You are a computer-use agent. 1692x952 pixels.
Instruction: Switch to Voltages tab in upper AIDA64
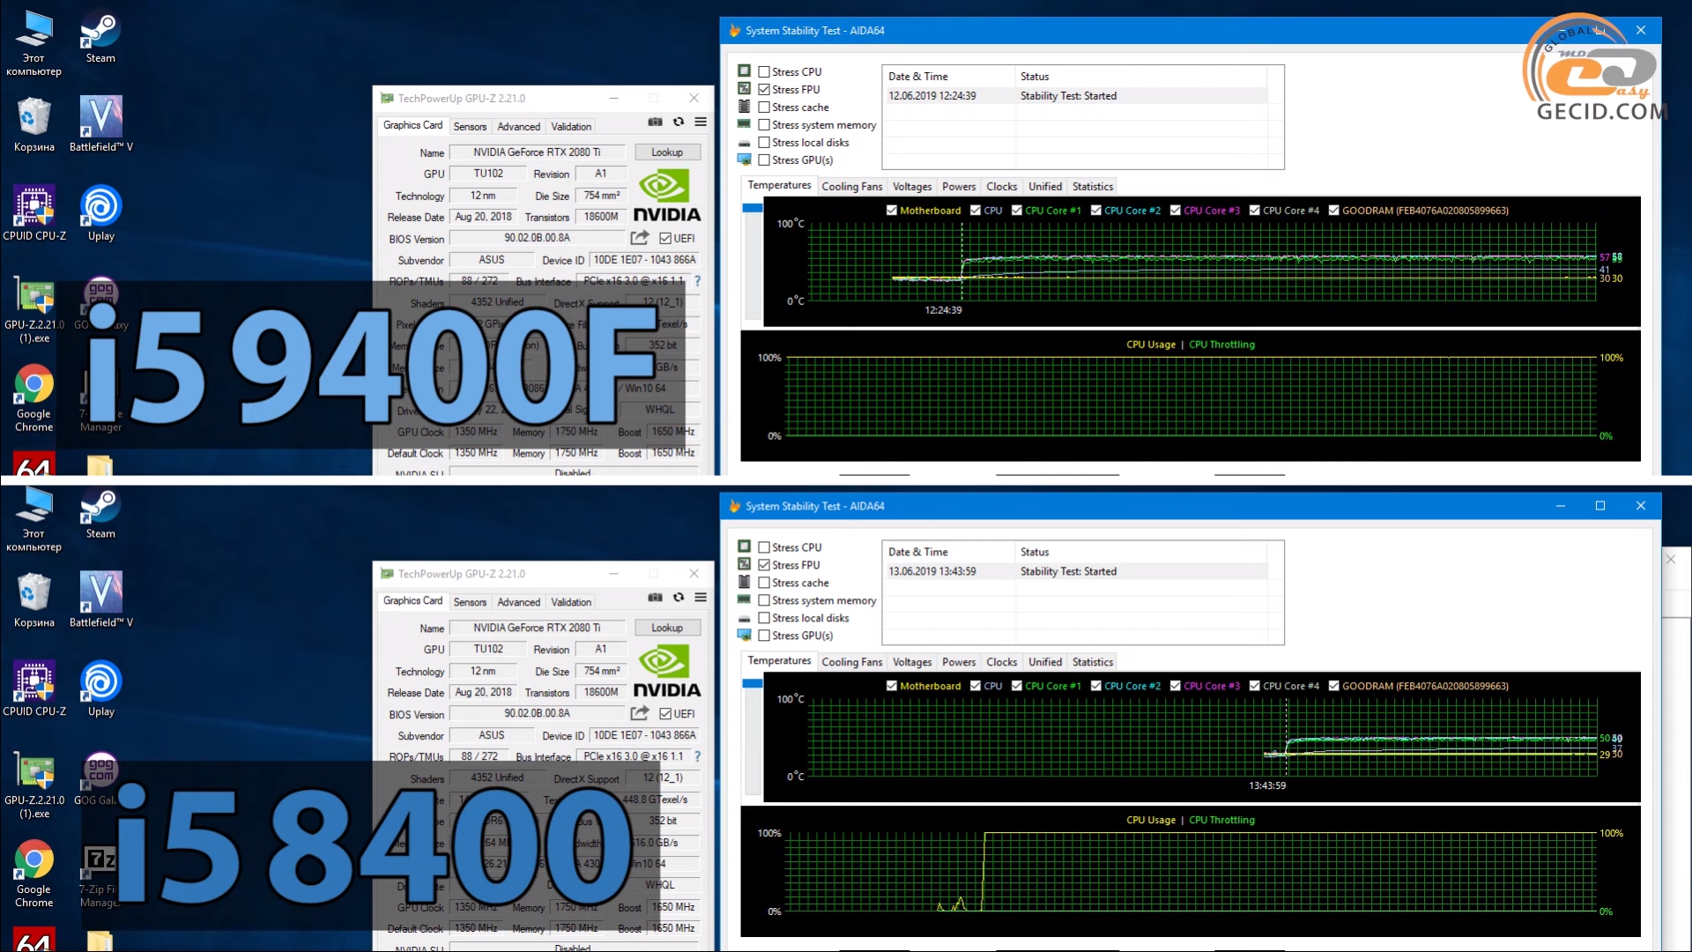tap(912, 187)
